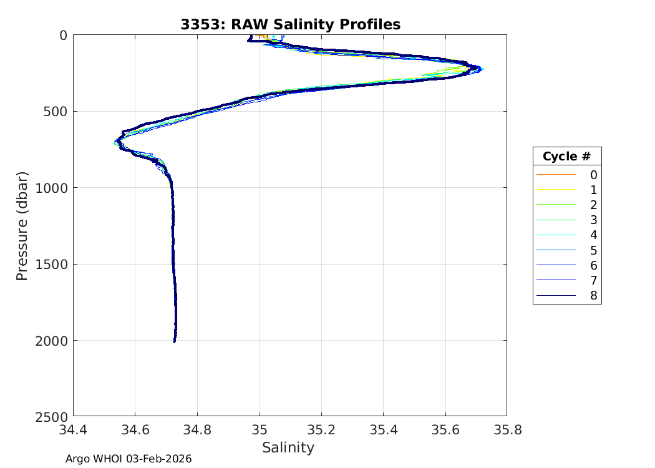
Task: Click the plot title "3353: RAW Salinity Profiles"
Action: [290, 24]
